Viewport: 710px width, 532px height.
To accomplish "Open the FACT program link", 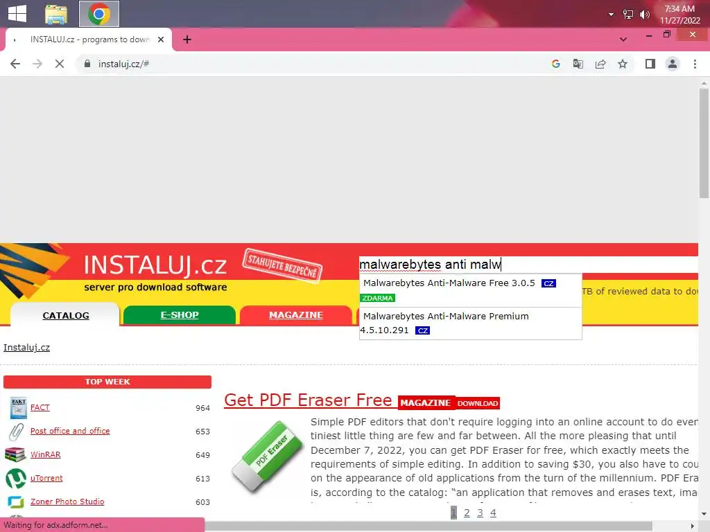I will click(x=40, y=407).
